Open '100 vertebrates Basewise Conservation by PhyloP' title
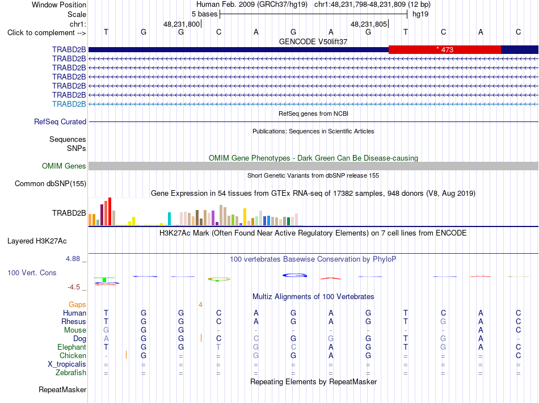The image size is (539, 403). [313, 259]
